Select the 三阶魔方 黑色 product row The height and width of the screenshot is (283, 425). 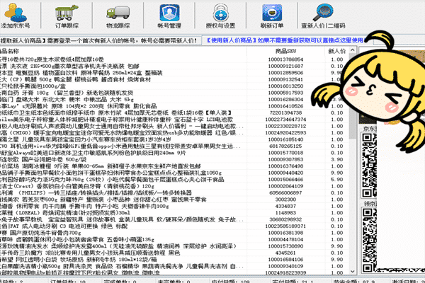pos(174,253)
